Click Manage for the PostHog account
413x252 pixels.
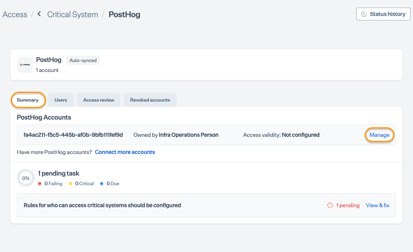click(379, 135)
